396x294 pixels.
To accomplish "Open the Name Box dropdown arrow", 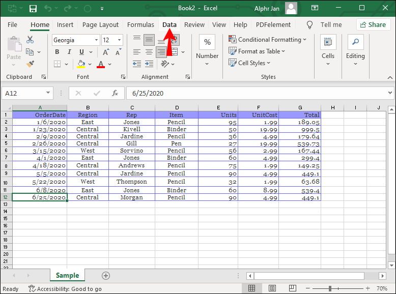I will click(48, 93).
